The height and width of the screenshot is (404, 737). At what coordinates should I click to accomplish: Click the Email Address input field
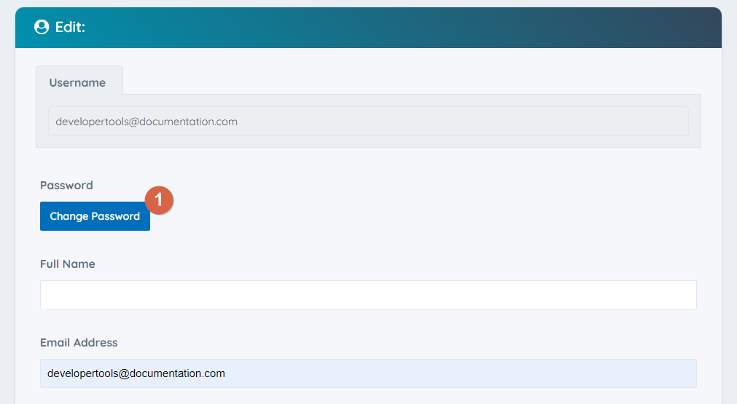368,373
